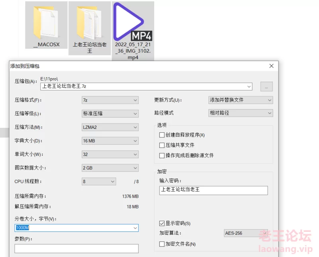Enable 创建自释放程序 checkbox
319x257 pixels.
tap(162, 135)
